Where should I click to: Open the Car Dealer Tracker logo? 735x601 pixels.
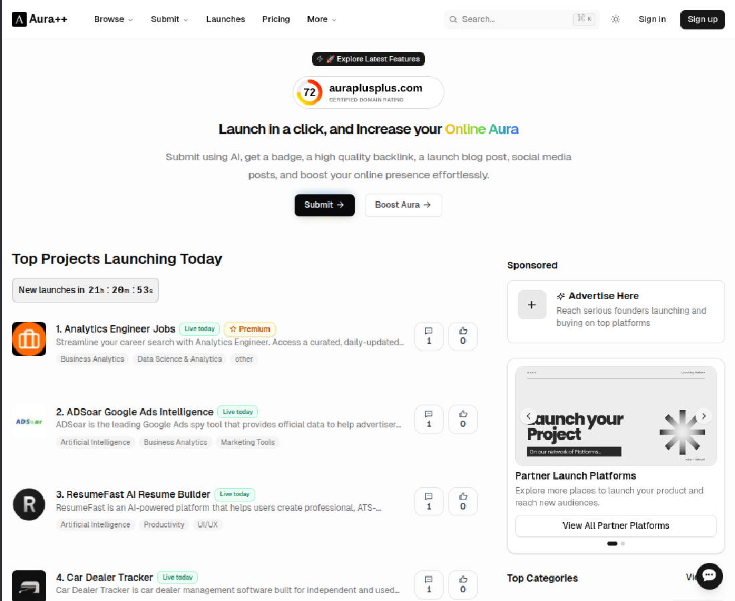pyautogui.click(x=29, y=586)
